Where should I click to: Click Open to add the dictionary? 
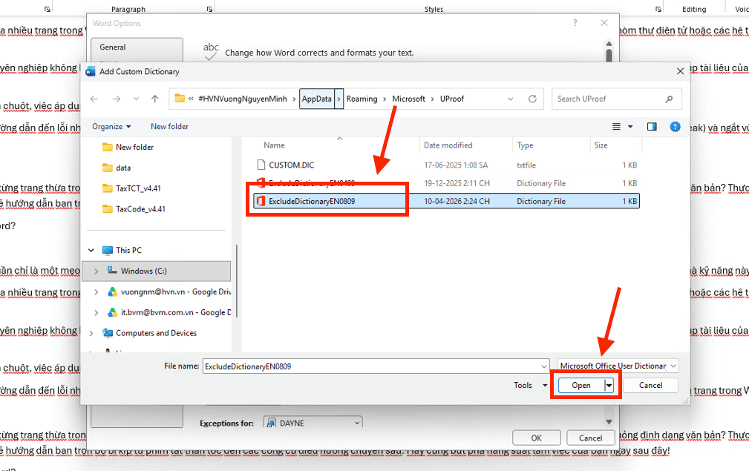[581, 385]
